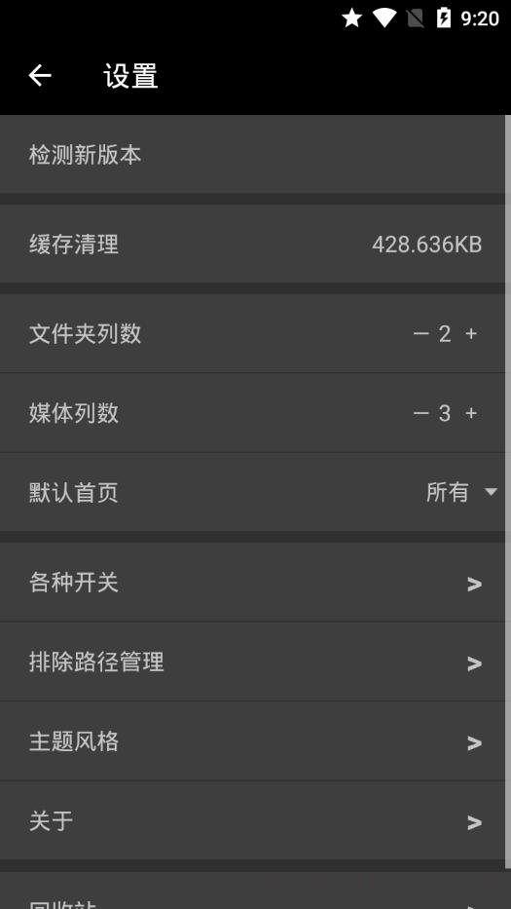Decrease 媒体列数 with minus icon

point(420,413)
